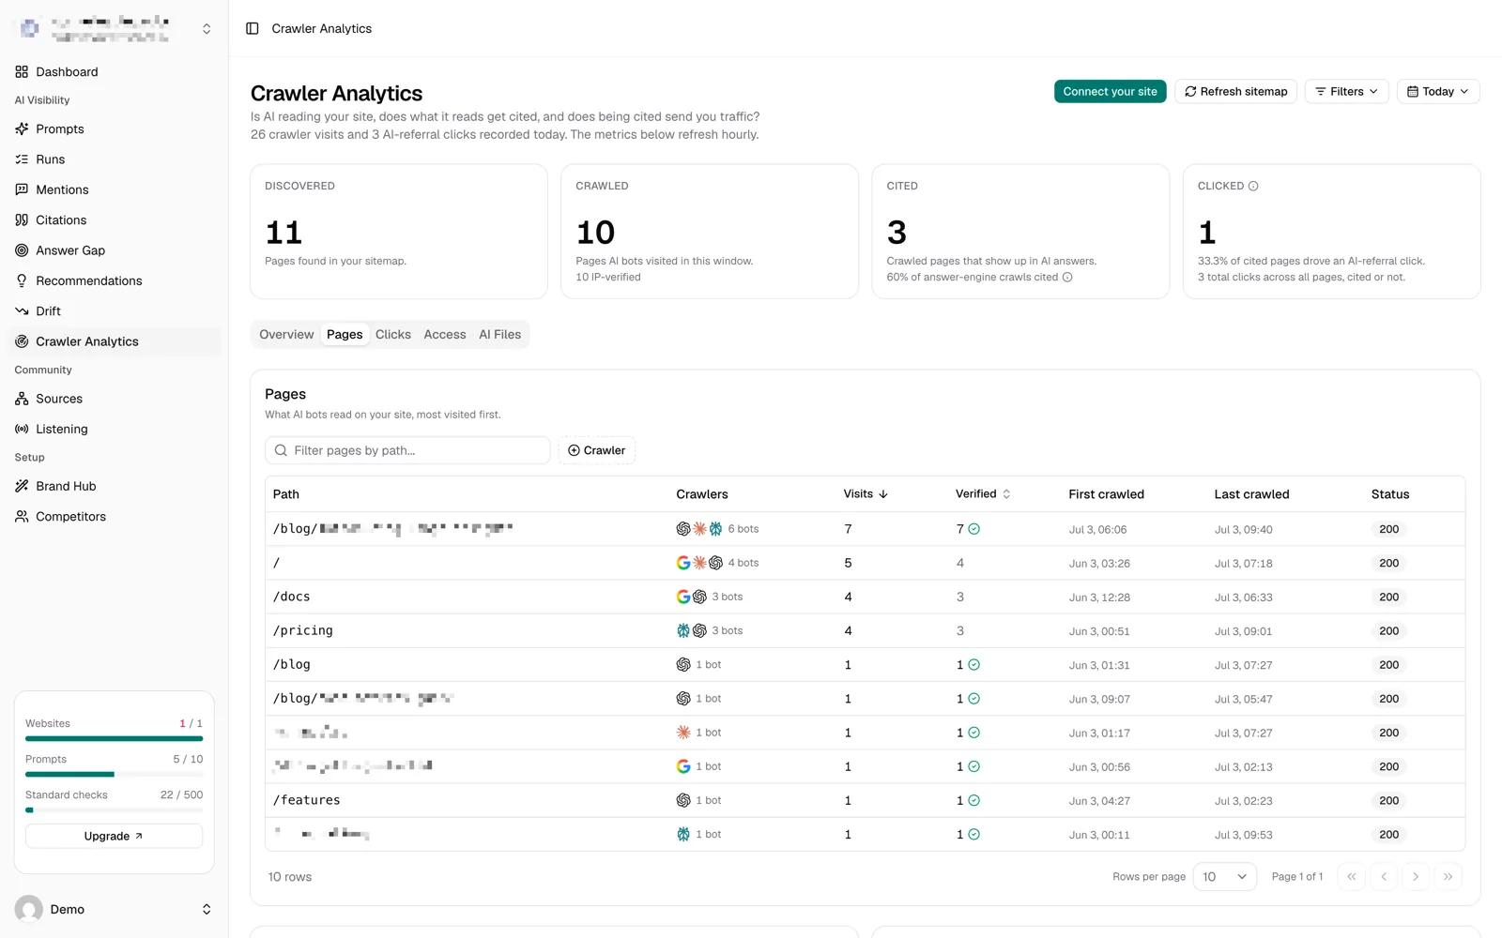Click the info icon next to CLICKED
Image resolution: width=1502 pixels, height=938 pixels.
click(1253, 186)
